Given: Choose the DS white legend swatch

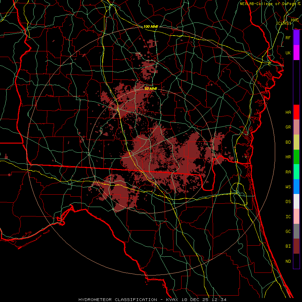Looking at the screenshot, I should pyautogui.click(x=296, y=201).
